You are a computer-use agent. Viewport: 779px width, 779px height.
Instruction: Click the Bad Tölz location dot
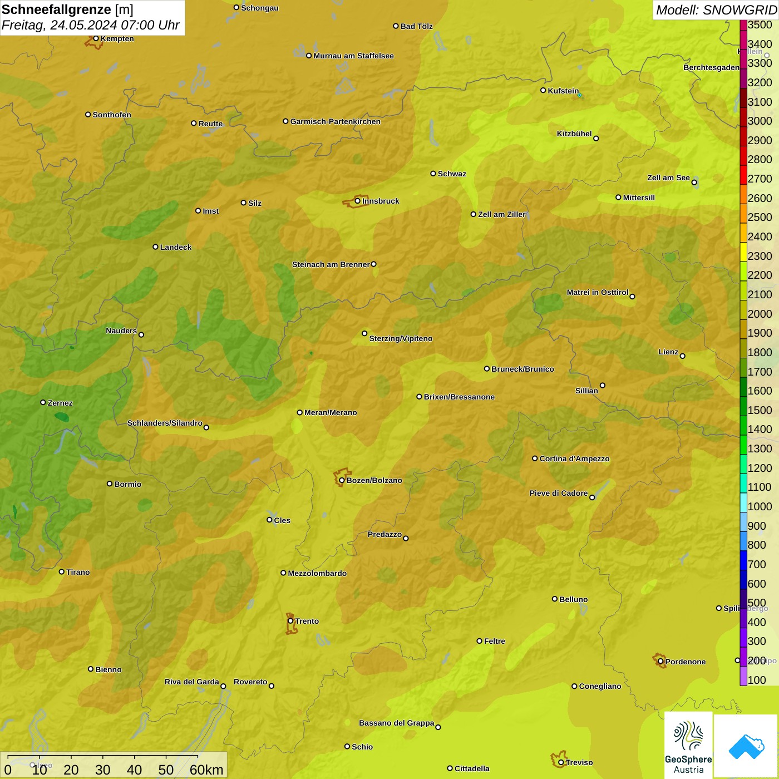[396, 26]
